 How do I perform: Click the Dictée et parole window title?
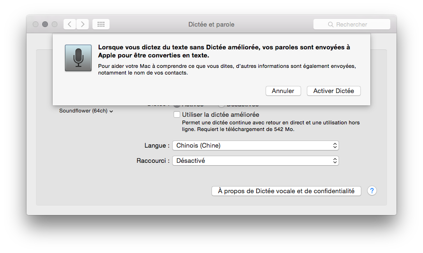click(211, 25)
